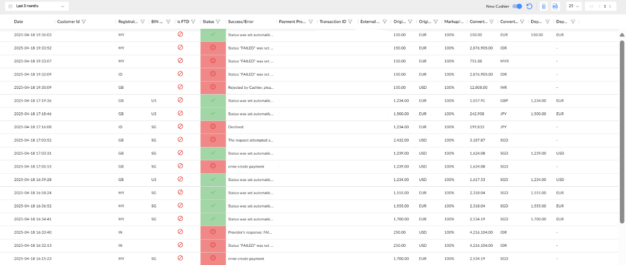Click the Declined error message cell
Viewport: 626px width, 265px height.
tap(236, 127)
